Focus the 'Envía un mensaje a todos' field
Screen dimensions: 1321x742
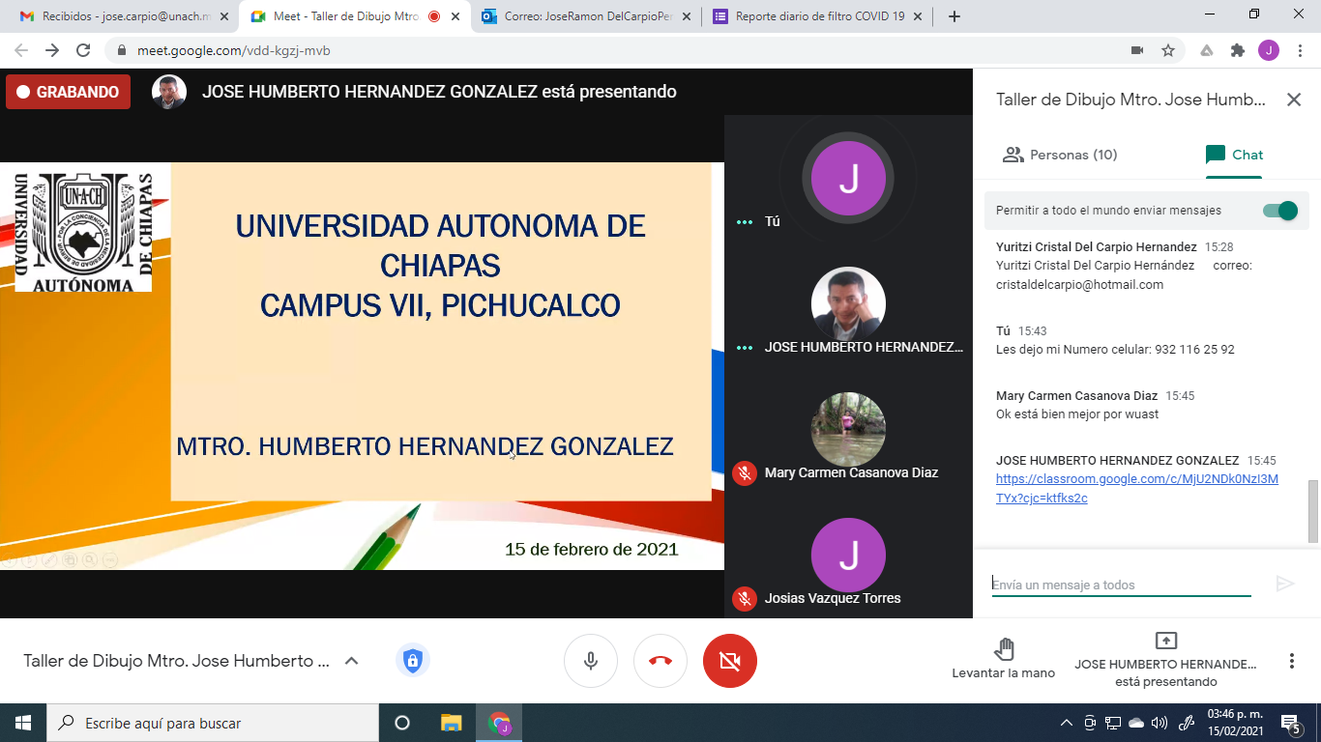[1122, 585]
